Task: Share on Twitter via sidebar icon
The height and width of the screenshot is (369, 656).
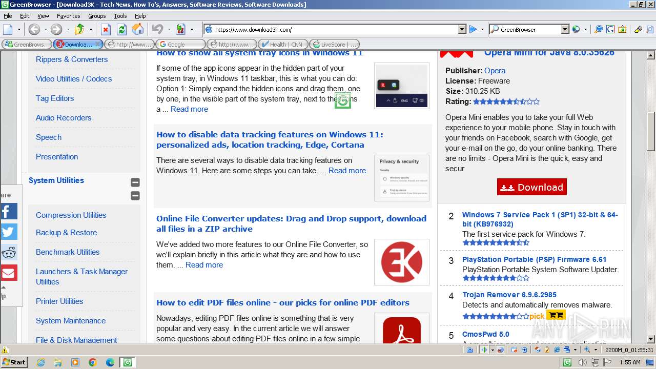Action: point(9,232)
